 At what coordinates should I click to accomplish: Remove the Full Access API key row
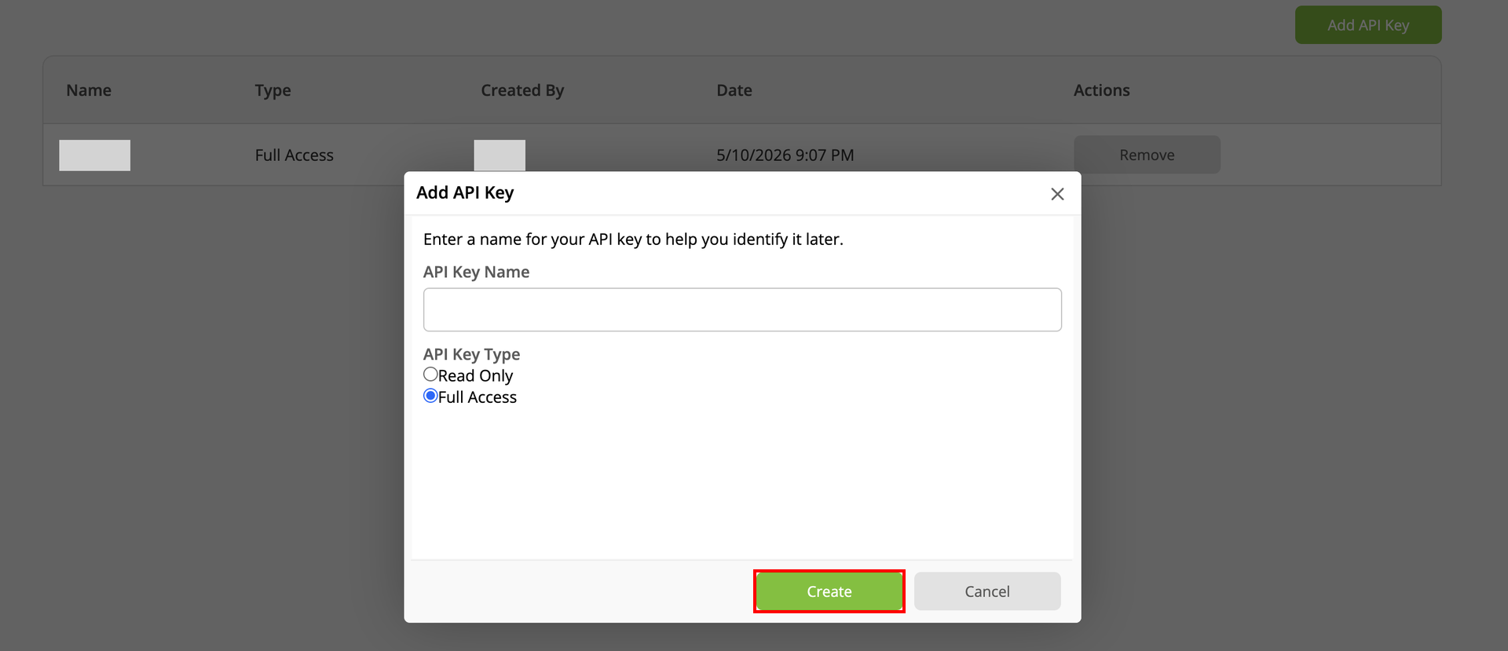click(1147, 155)
